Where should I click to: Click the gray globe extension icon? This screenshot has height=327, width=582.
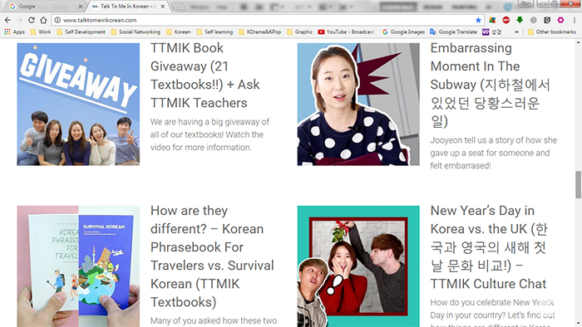point(534,20)
